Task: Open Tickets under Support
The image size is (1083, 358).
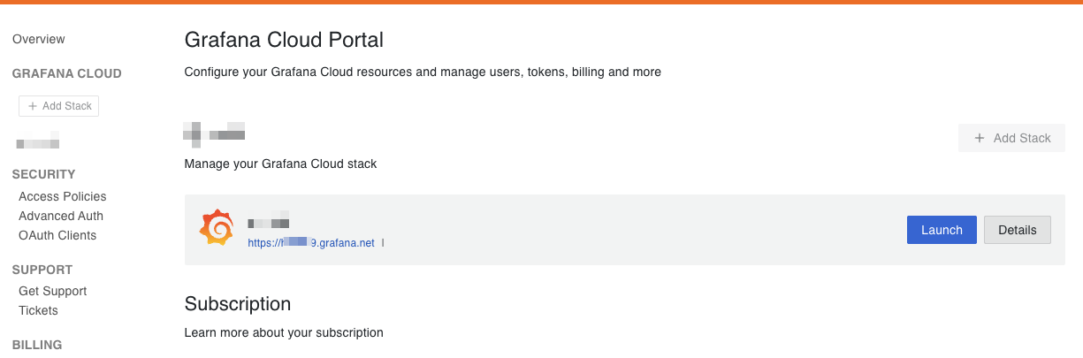Action: click(x=38, y=310)
